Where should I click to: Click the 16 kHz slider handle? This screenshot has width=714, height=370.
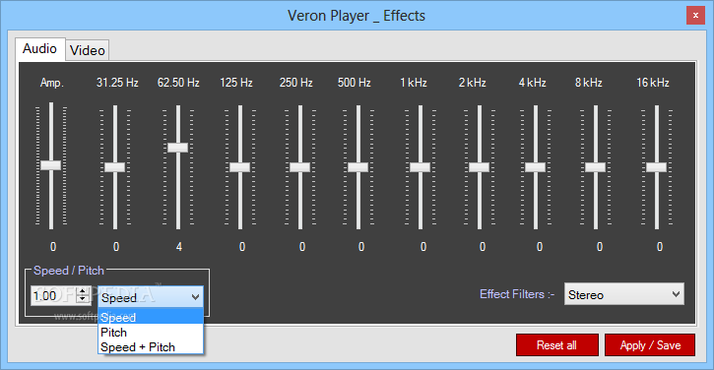[x=656, y=167]
